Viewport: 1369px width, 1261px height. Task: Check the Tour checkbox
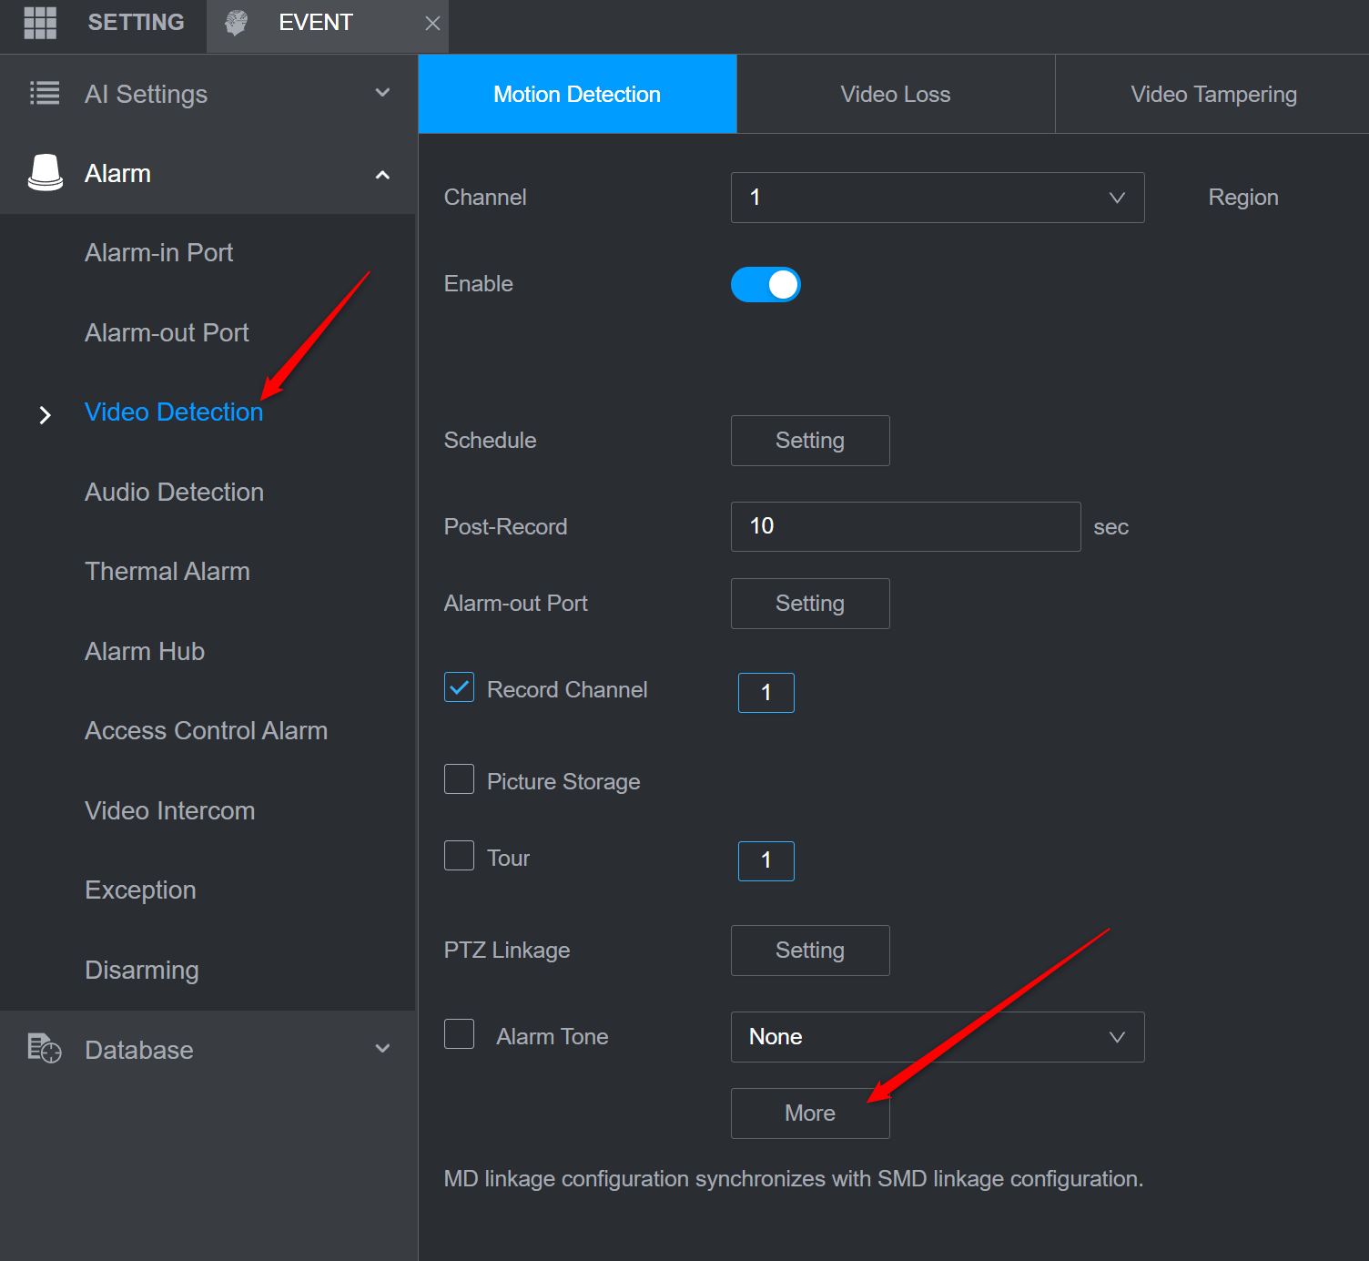click(x=459, y=856)
